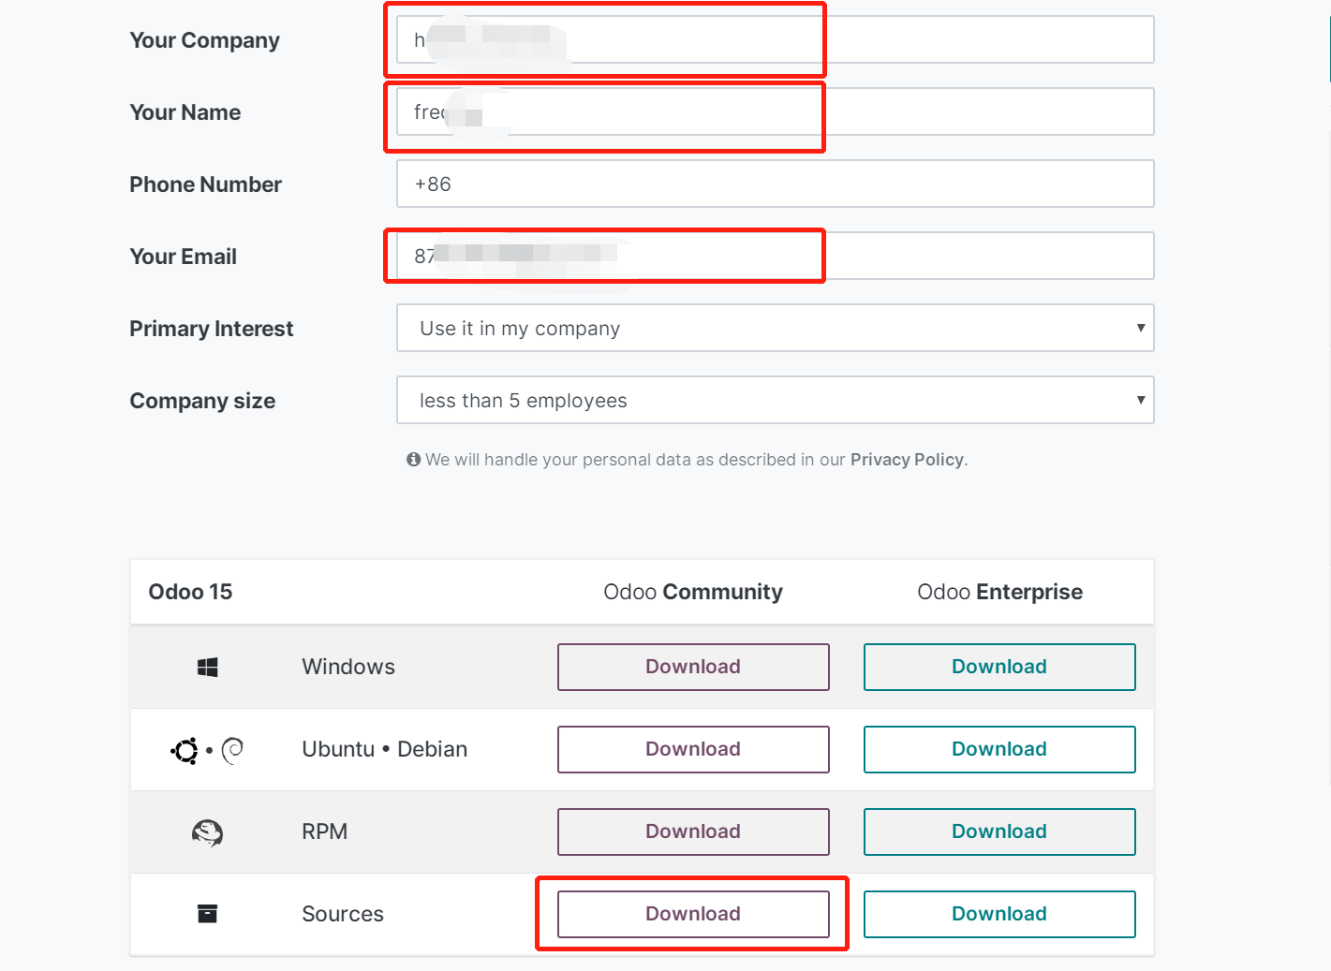Image resolution: width=1331 pixels, height=971 pixels.
Task: Click the Ubuntu logo icon
Action: 185,750
